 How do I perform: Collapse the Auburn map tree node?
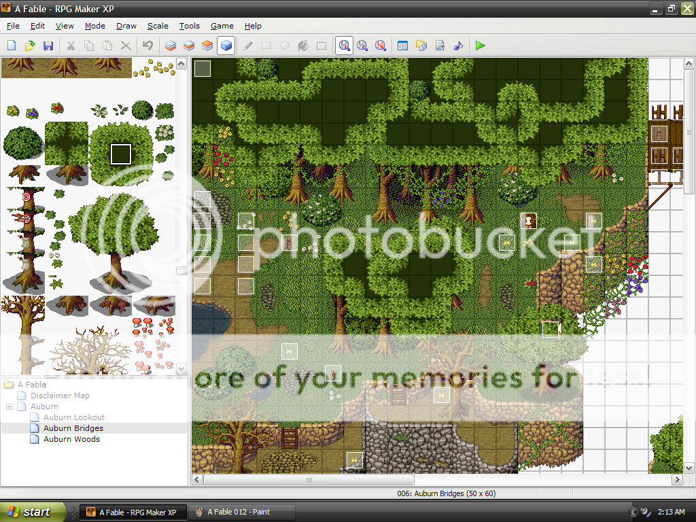point(9,406)
